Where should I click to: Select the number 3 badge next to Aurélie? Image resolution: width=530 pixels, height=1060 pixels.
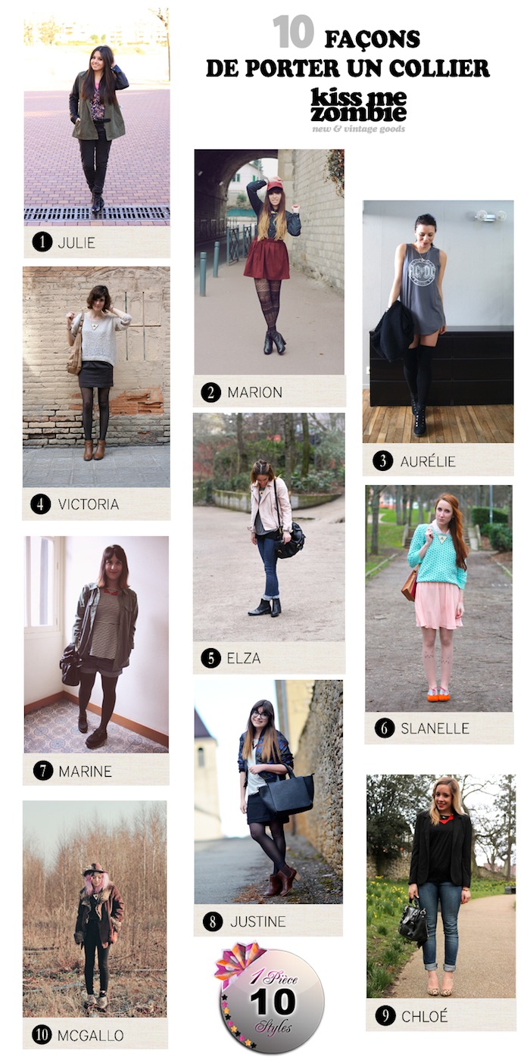(383, 460)
